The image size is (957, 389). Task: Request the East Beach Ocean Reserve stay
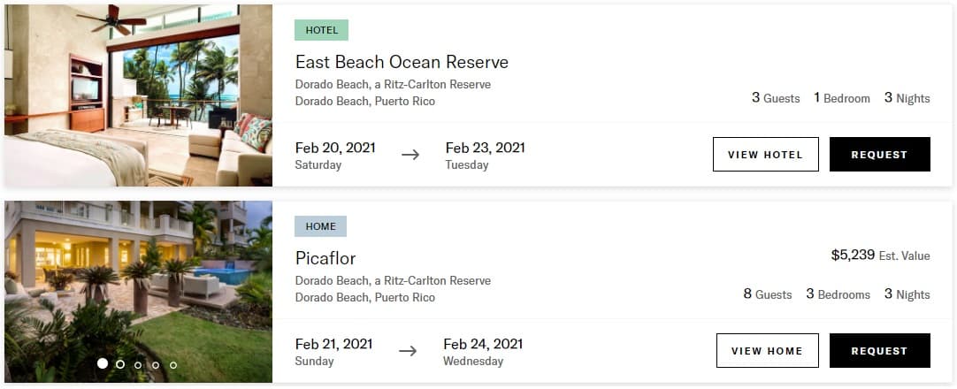[x=879, y=154]
